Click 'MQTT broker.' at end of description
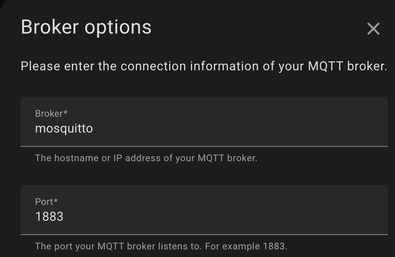Screen dimensions: 395x257 [x=347, y=67]
